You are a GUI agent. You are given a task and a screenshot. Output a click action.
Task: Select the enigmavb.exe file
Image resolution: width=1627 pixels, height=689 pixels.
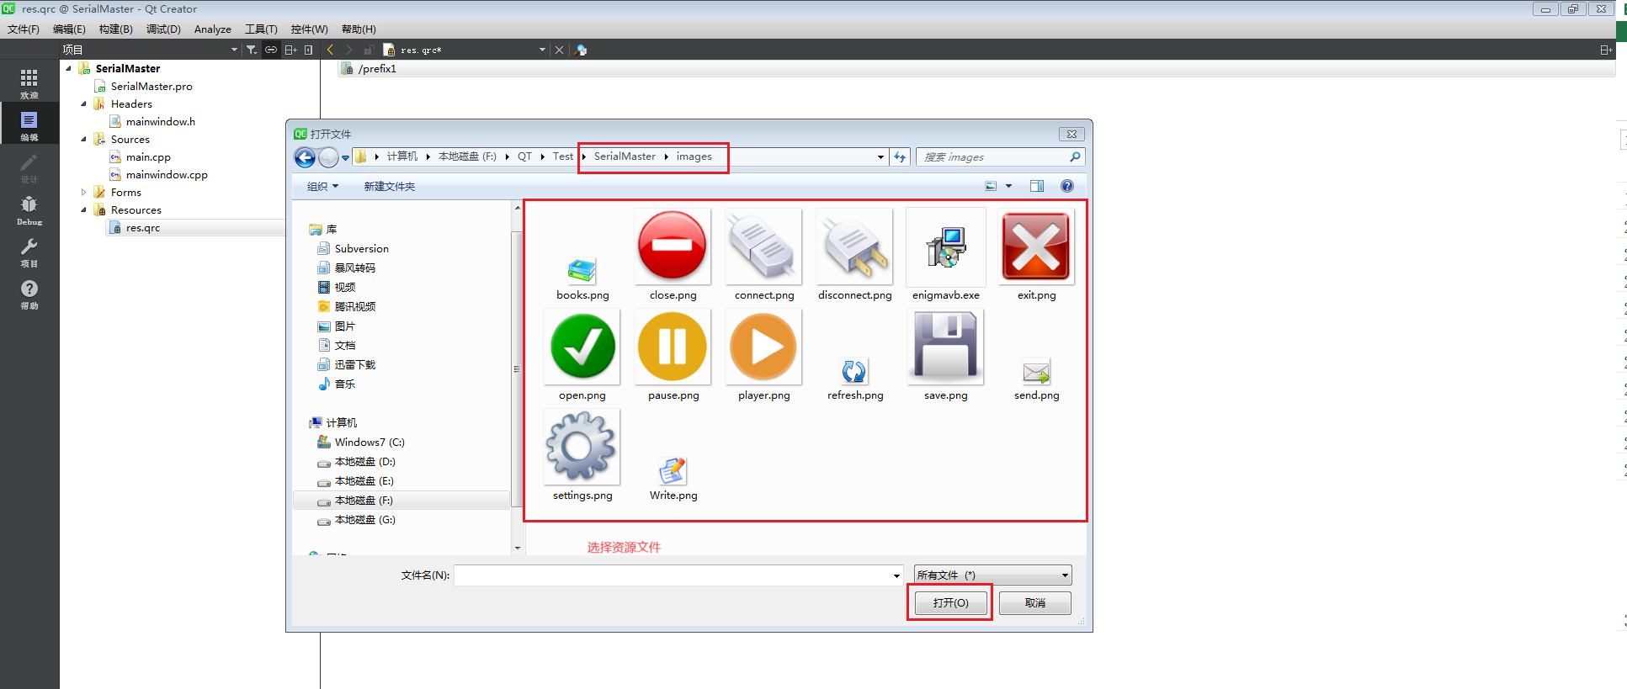(x=946, y=256)
